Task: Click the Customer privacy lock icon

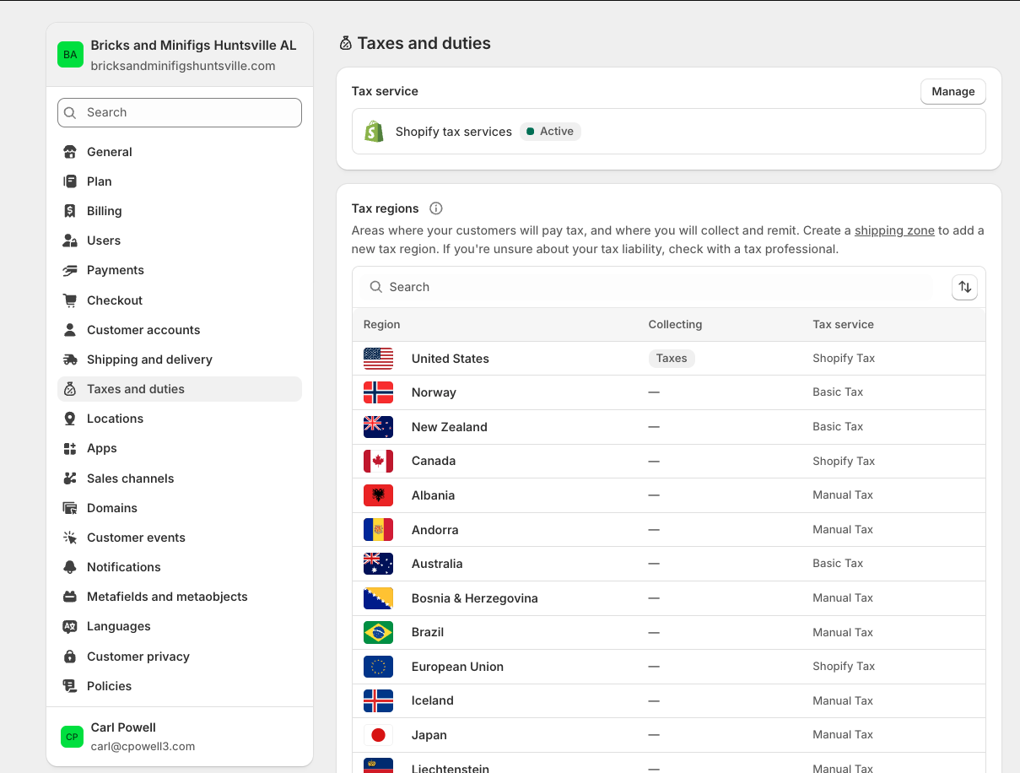Action: click(x=71, y=657)
